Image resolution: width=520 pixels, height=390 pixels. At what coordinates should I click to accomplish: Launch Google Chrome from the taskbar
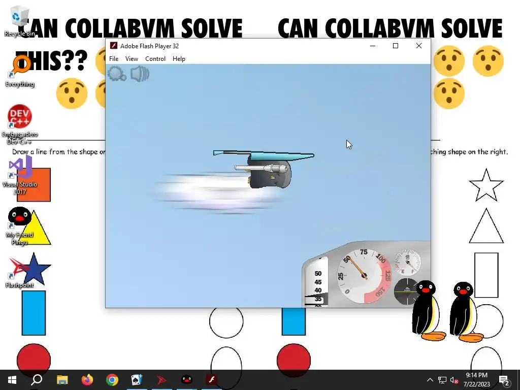(112, 380)
